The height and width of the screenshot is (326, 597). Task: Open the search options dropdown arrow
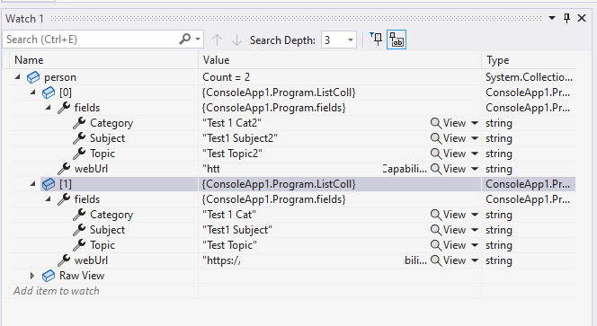(x=198, y=40)
